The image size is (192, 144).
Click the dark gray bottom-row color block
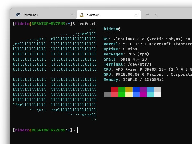(107, 94)
